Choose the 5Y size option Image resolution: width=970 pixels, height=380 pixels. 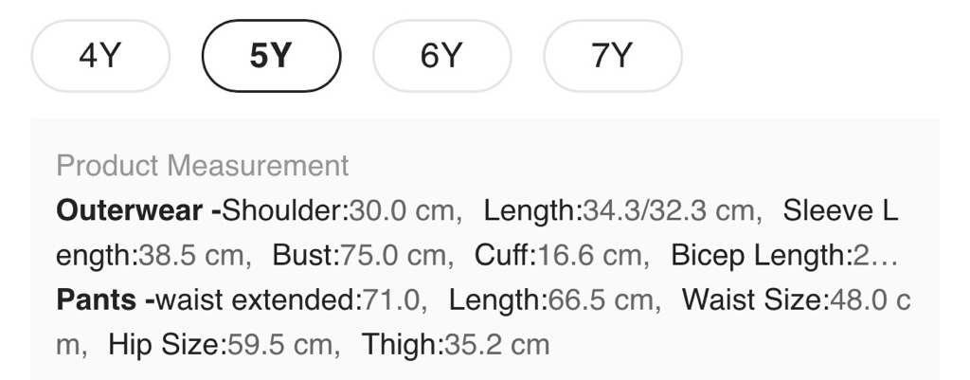point(271,56)
